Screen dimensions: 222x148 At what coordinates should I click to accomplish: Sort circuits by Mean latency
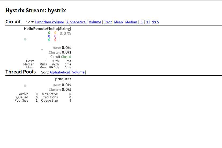[x=118, y=22]
